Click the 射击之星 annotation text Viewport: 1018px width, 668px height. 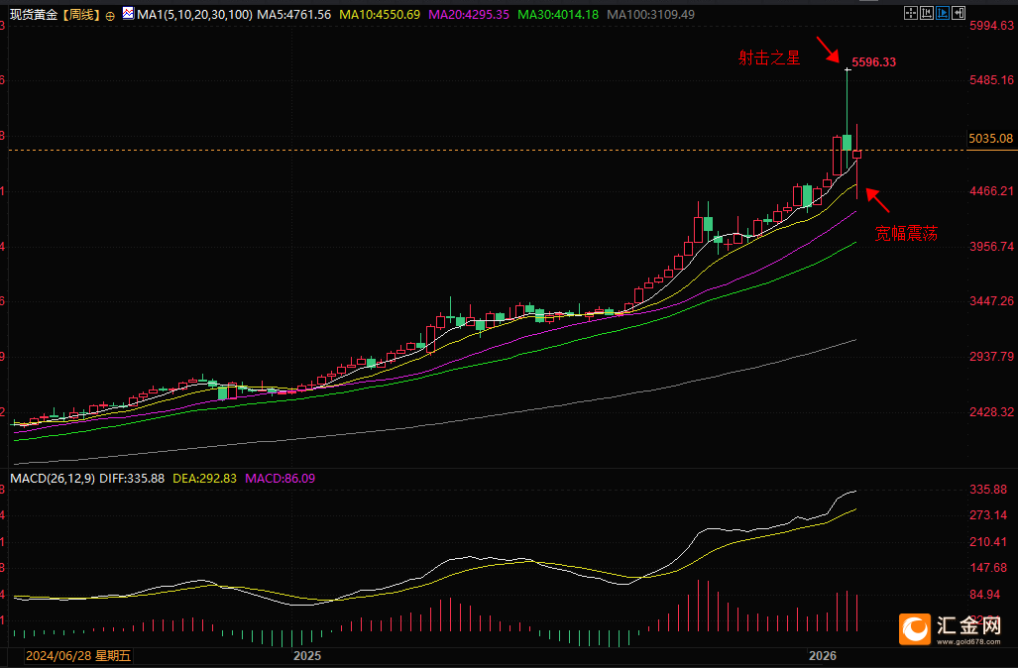click(x=769, y=57)
